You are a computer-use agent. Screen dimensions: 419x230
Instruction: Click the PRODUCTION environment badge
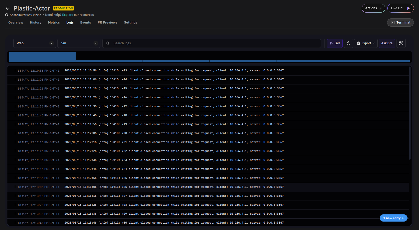[63, 8]
